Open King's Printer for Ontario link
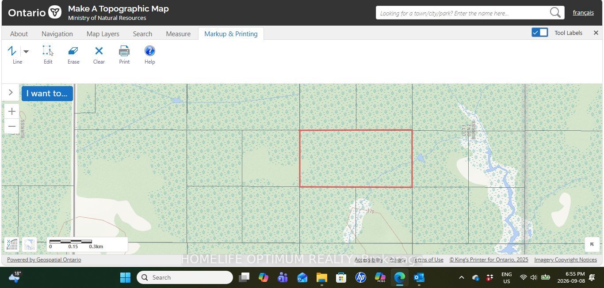 489,260
